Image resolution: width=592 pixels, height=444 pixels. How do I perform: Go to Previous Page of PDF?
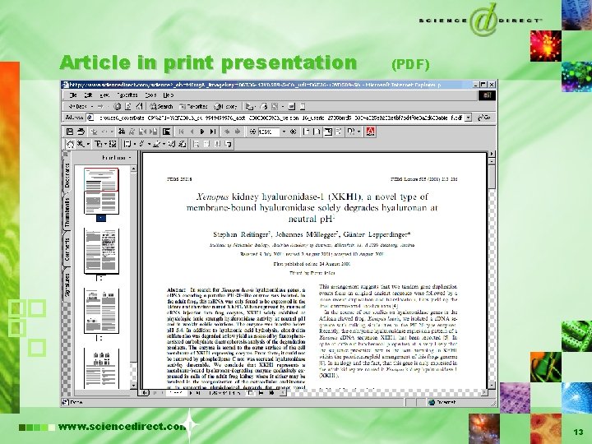[x=192, y=132]
